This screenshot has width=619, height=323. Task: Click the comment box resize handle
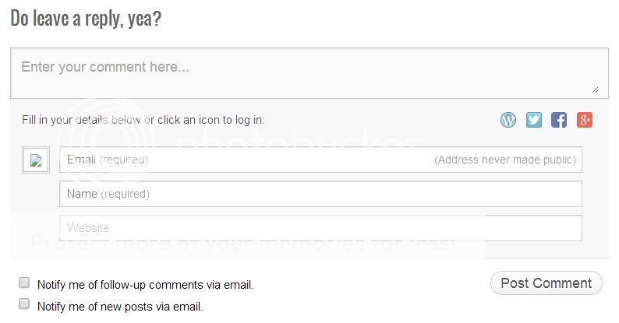pos(596,90)
